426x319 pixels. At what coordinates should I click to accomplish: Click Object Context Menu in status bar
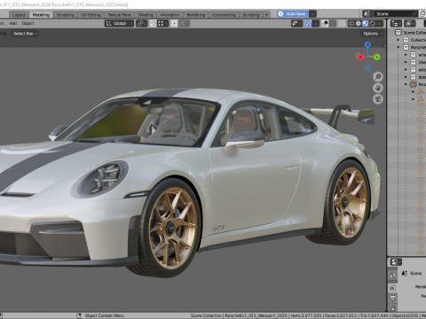pos(104,315)
